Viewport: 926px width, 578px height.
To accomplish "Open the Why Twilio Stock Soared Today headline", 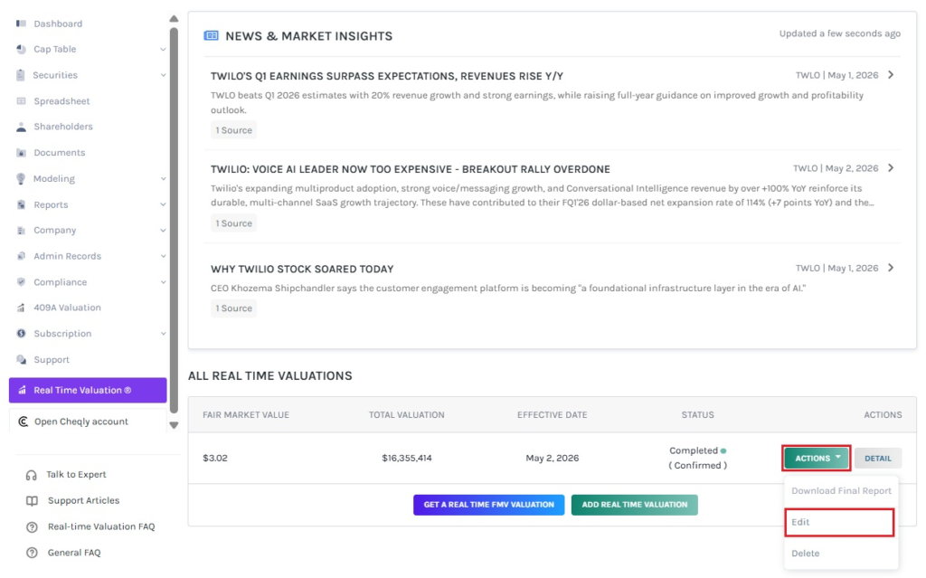I will [302, 269].
